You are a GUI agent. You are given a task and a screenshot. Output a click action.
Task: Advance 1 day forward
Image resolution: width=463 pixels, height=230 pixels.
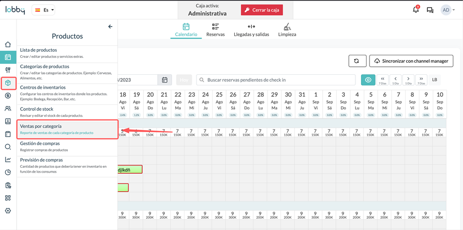[x=408, y=80]
